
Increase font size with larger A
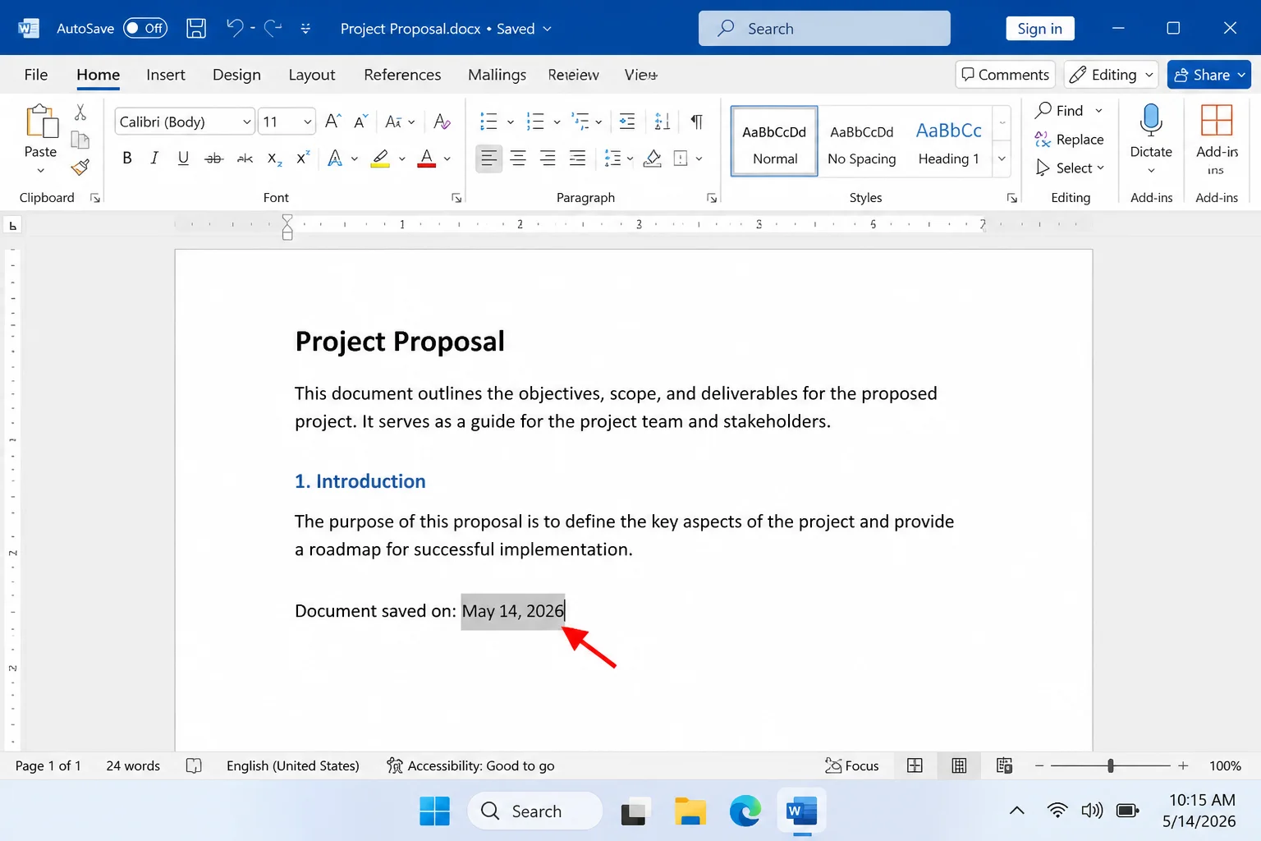tap(332, 122)
